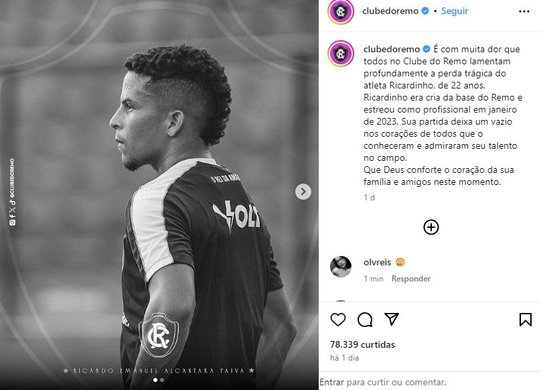Viewport: 541px width, 390px height.
Task: Click the Seguir follow link
Action: click(455, 11)
